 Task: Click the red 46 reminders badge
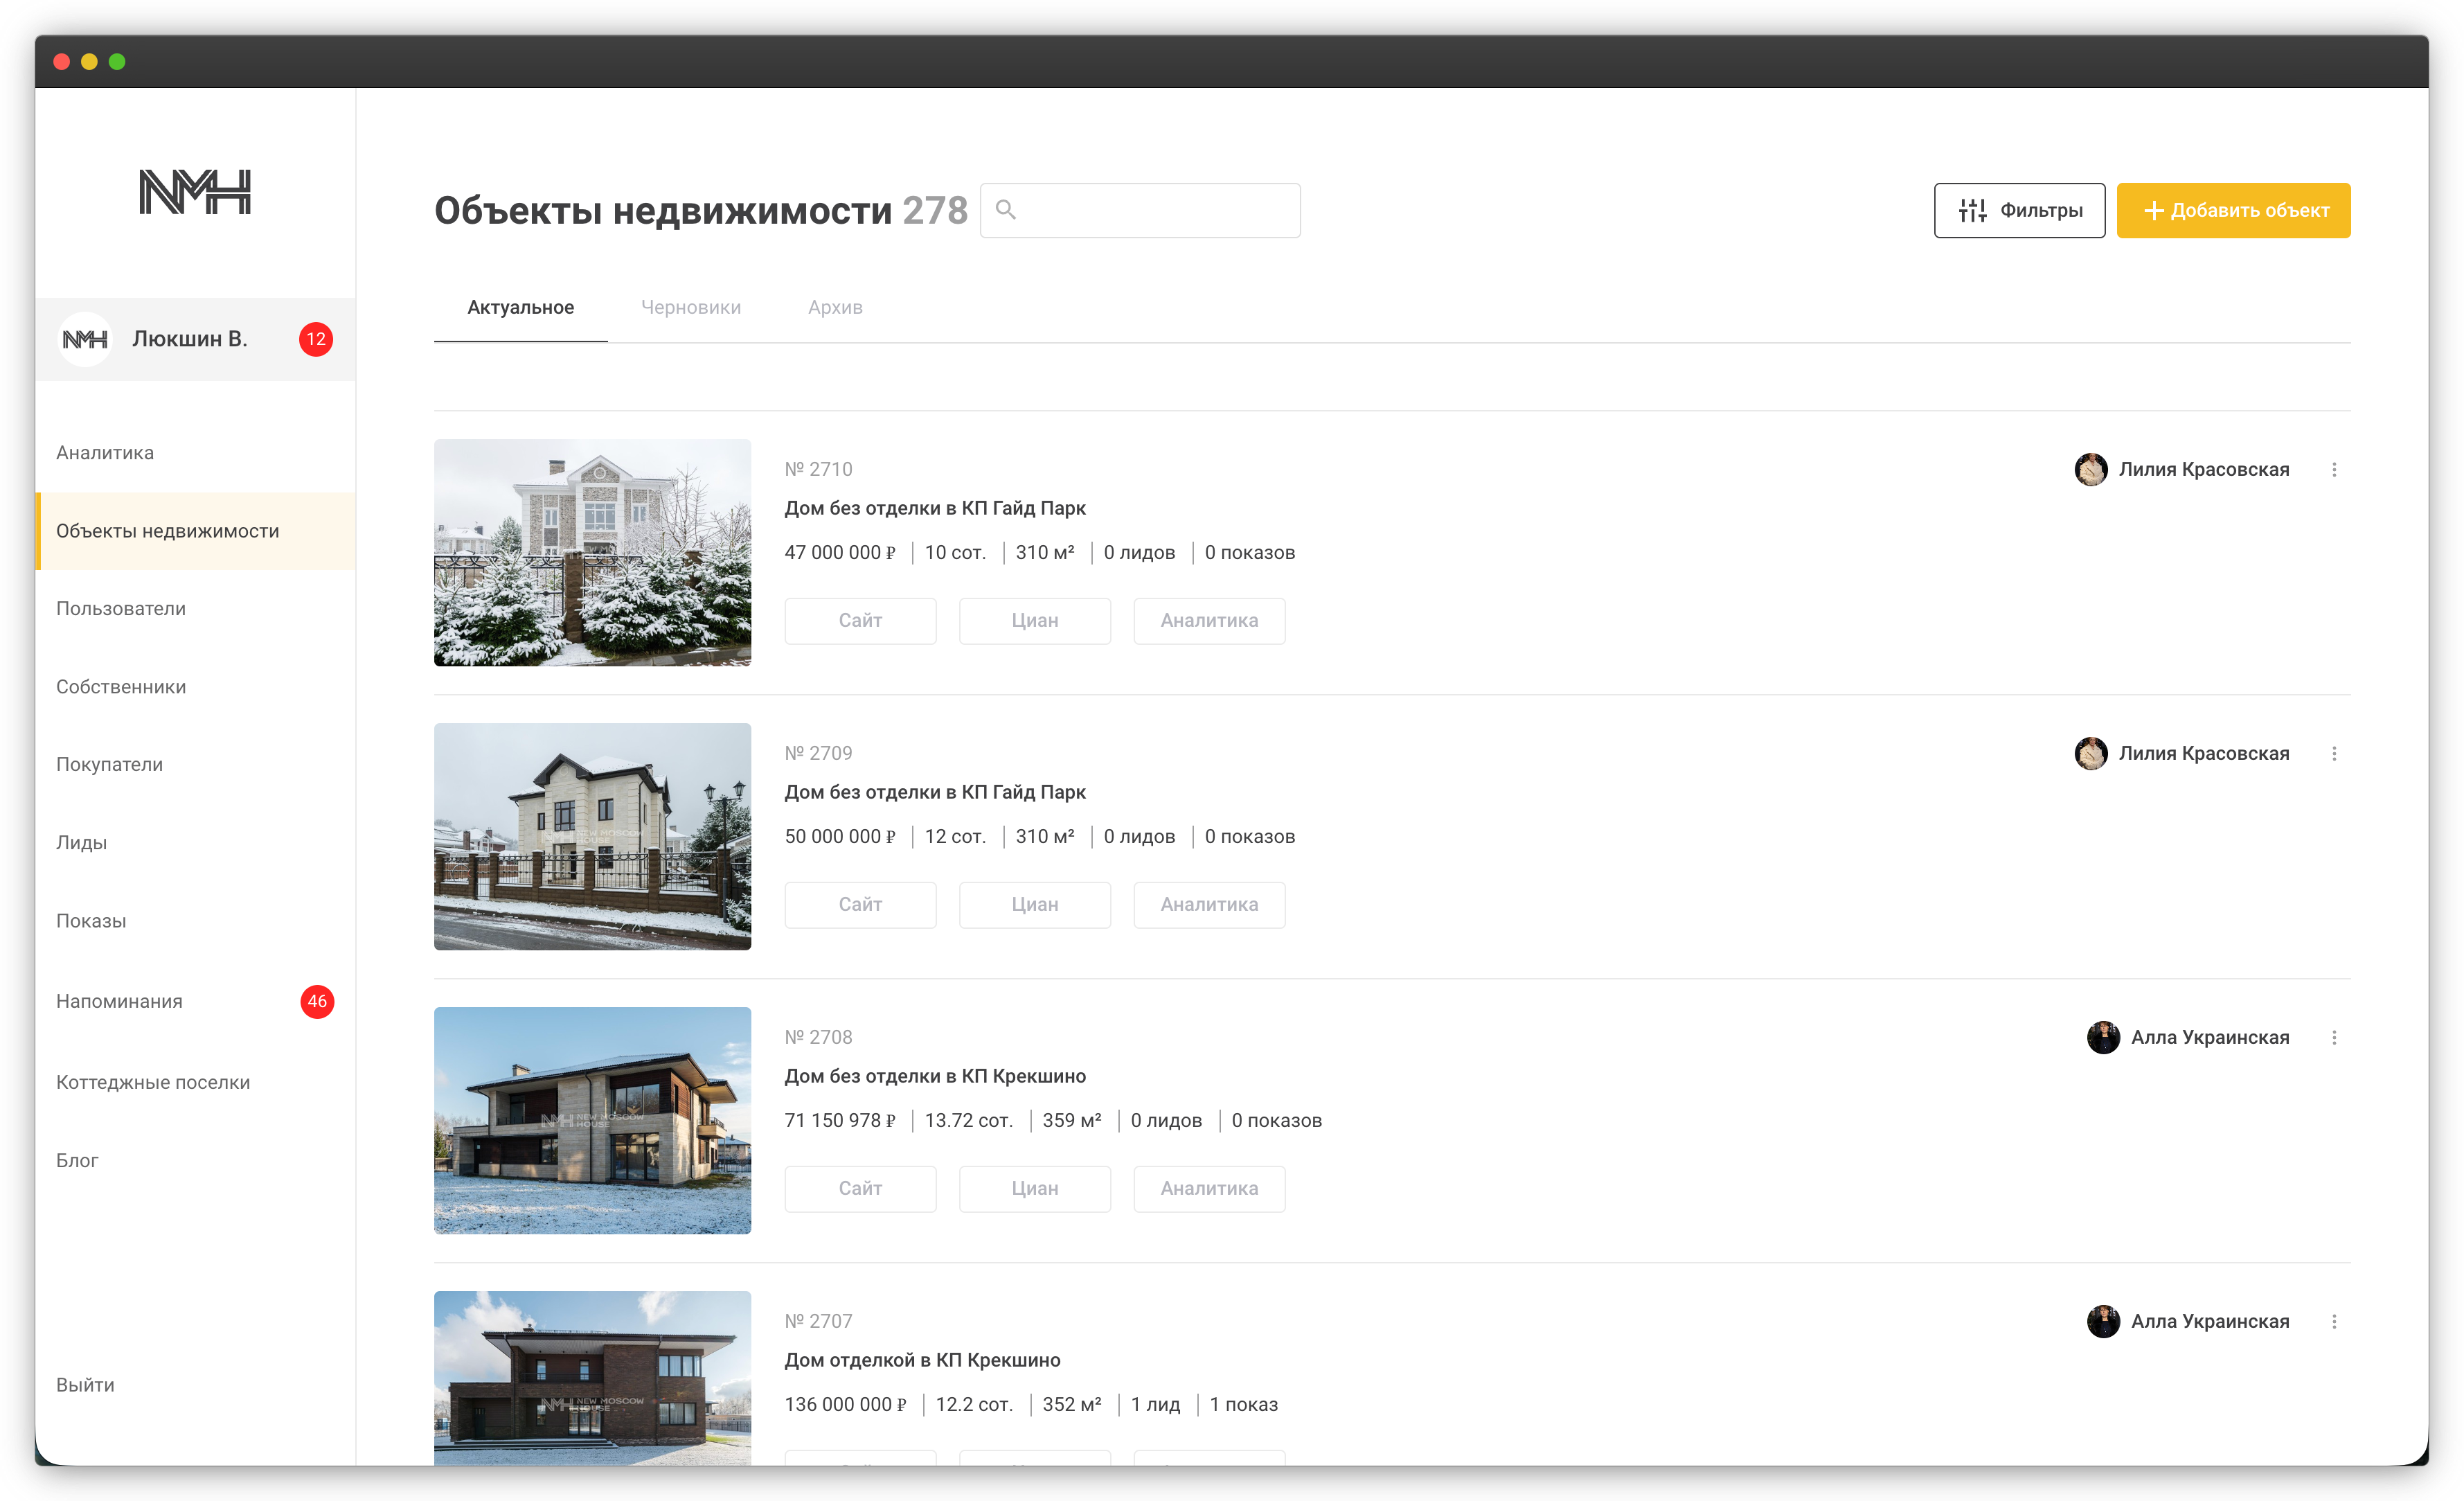click(x=317, y=1001)
